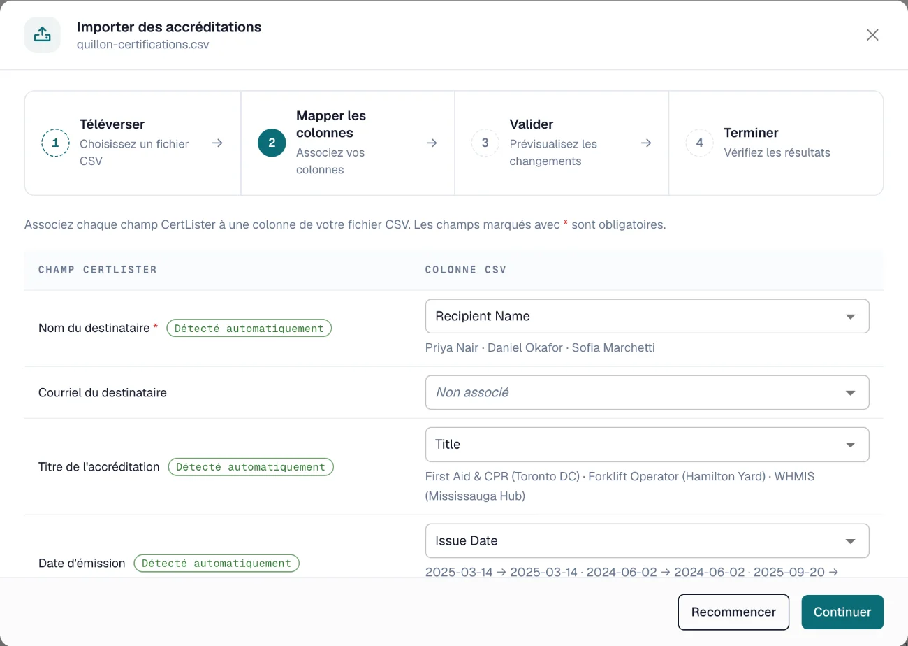This screenshot has height=646, width=908.
Task: Select step 1 Téléverser
Action: click(133, 143)
